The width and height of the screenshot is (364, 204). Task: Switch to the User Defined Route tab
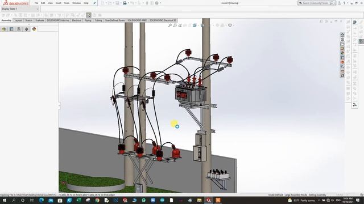[115, 20]
